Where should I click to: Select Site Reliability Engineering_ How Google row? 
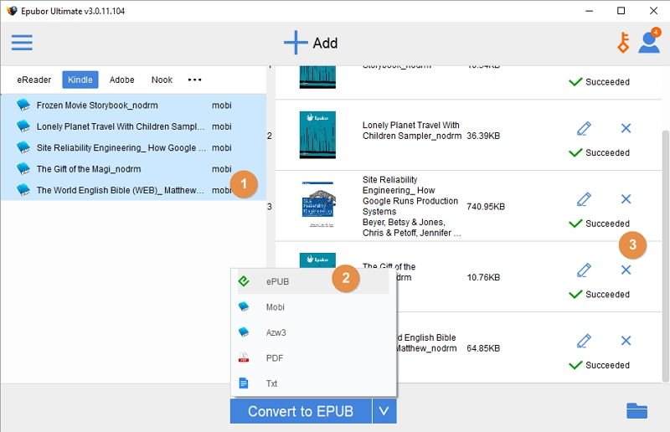pos(133,147)
